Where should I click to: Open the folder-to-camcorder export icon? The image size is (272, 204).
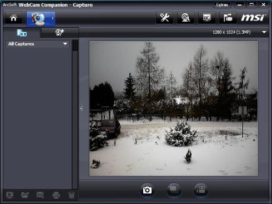228,18
